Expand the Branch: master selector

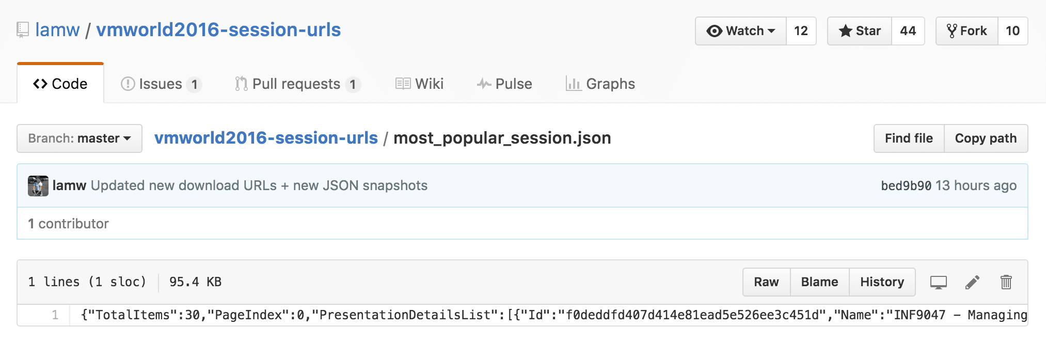pos(80,138)
